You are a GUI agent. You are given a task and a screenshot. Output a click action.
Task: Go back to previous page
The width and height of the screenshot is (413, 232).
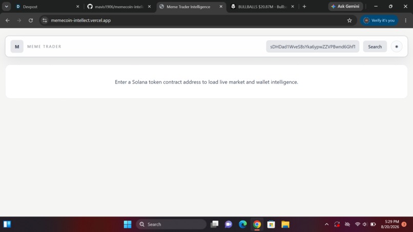point(7,20)
